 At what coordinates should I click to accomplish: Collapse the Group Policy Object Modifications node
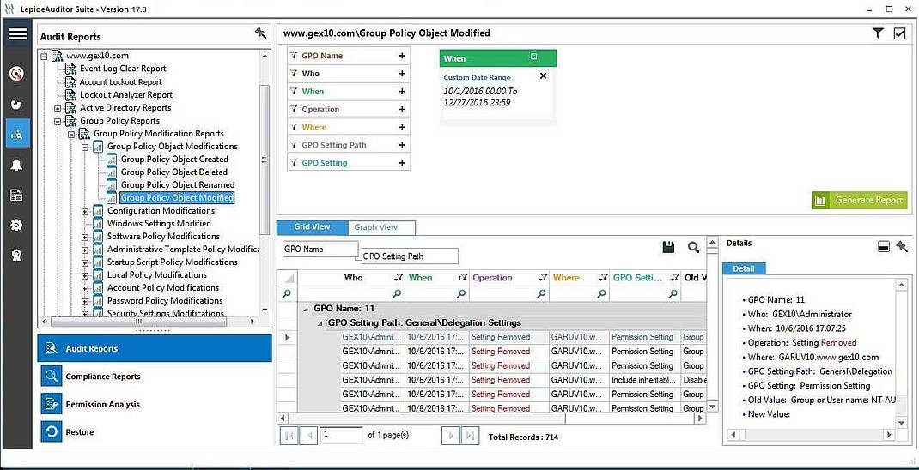pyautogui.click(x=85, y=147)
